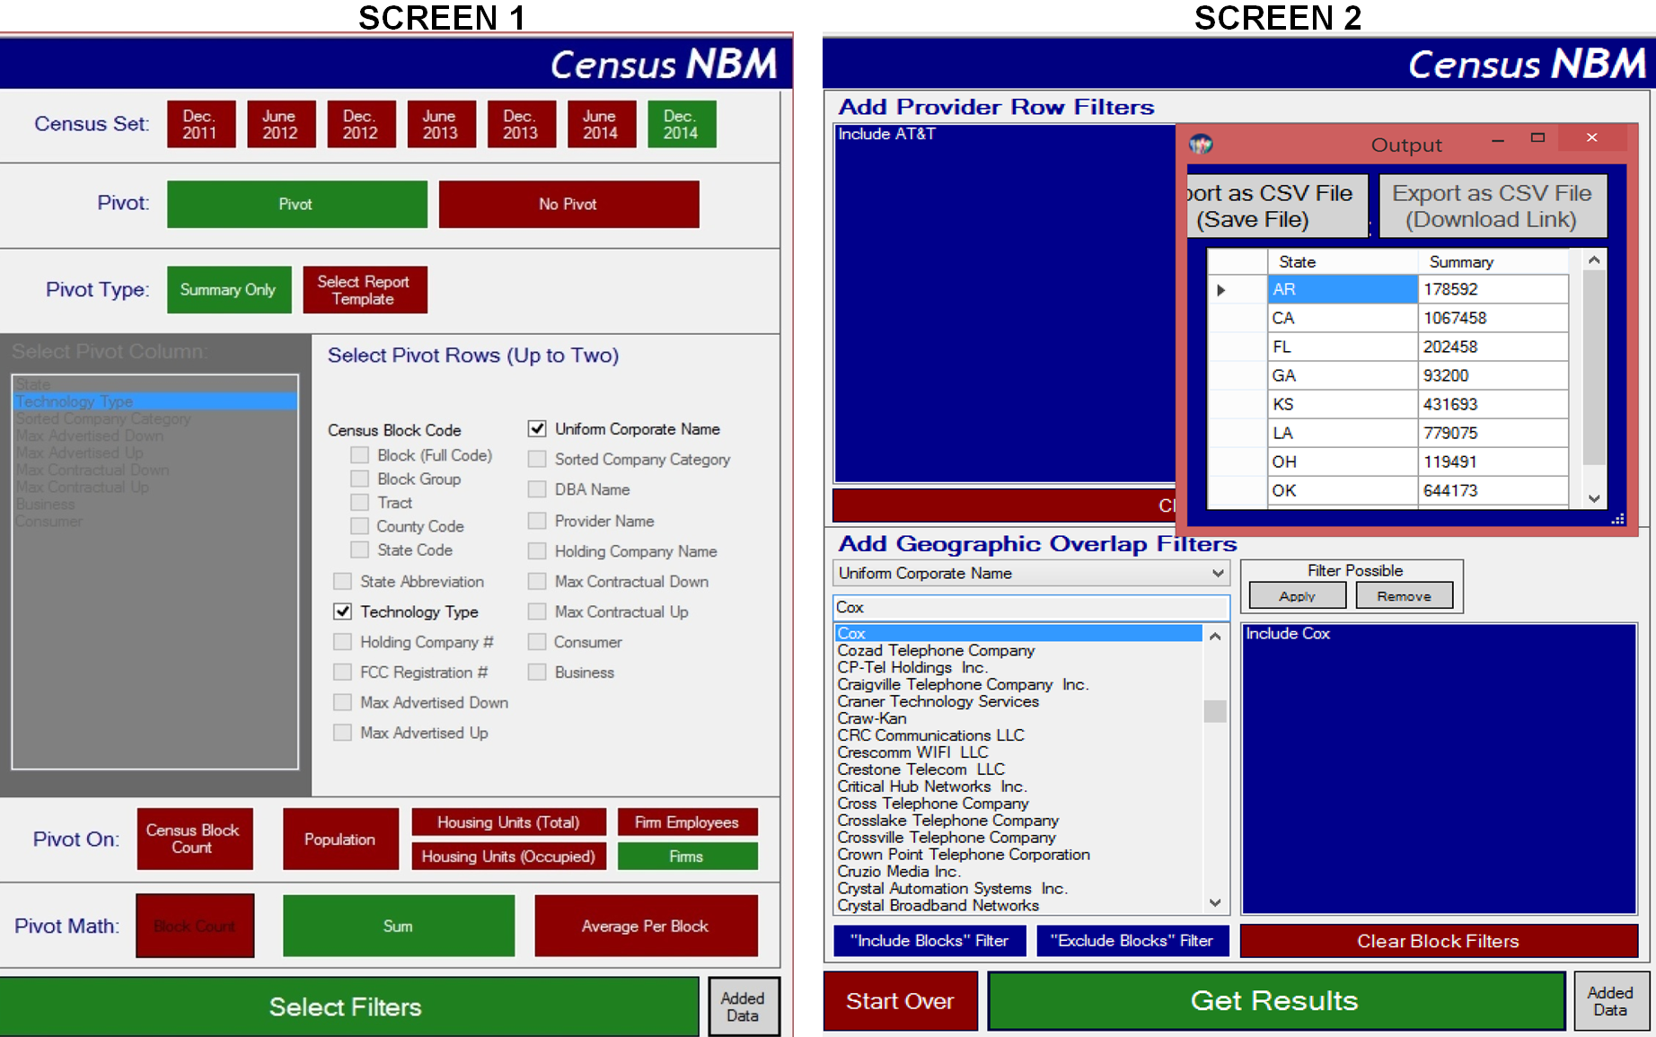The width and height of the screenshot is (1656, 1037).
Task: Check the Block Group checkbox
Action: click(x=359, y=479)
